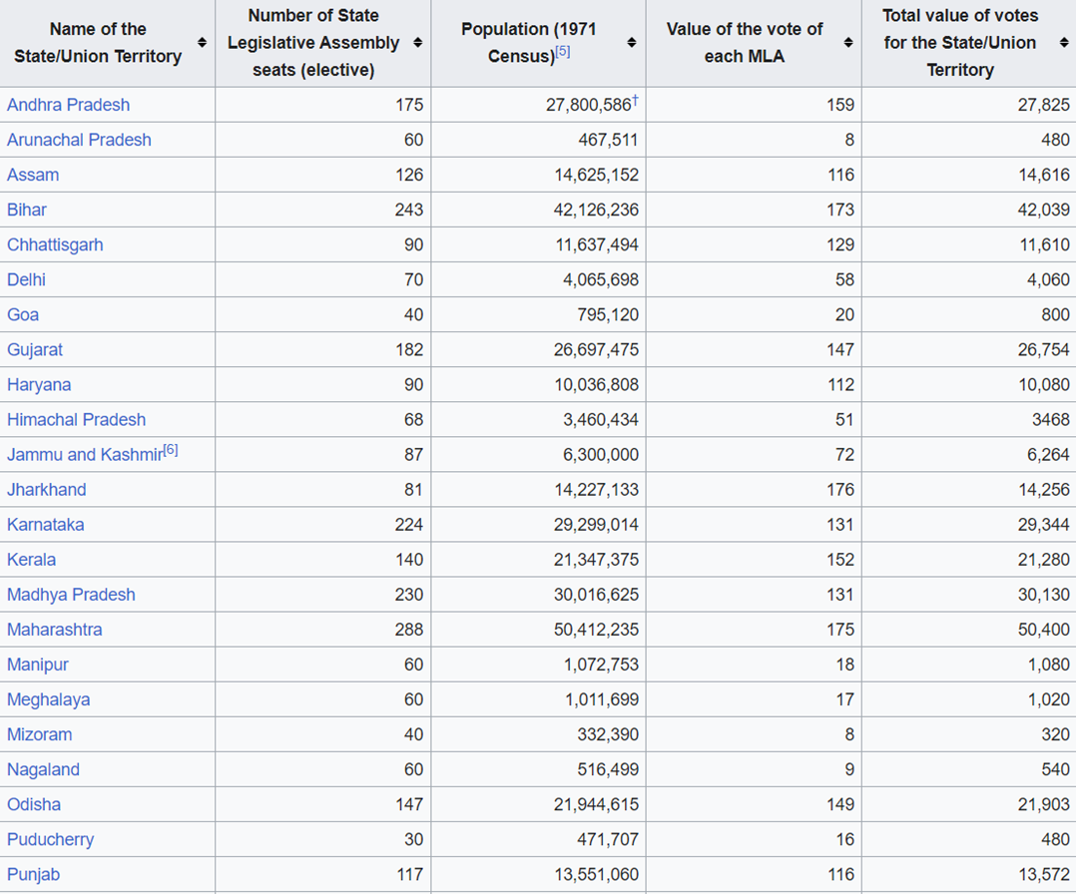Screen dimensions: 1076x894
Task: Open the Gujarat link
Action: 34,350
